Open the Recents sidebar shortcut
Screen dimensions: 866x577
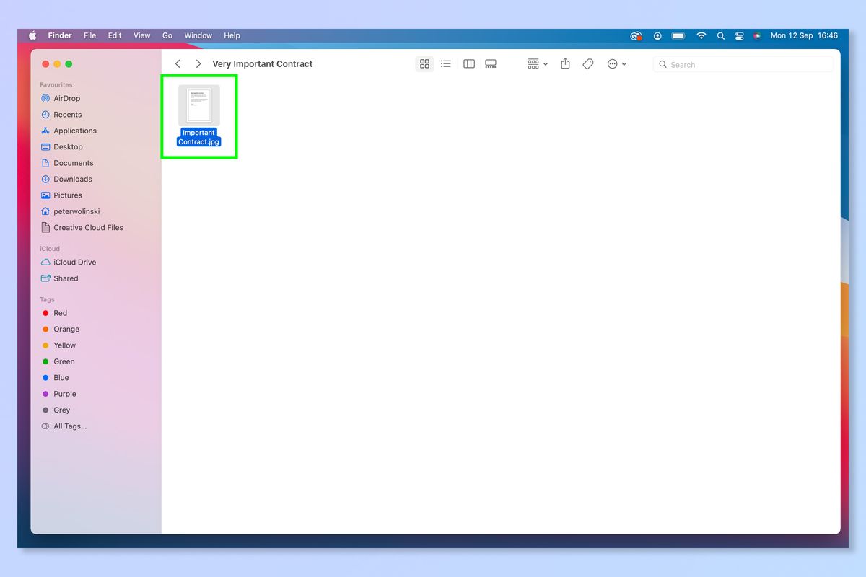click(x=67, y=114)
